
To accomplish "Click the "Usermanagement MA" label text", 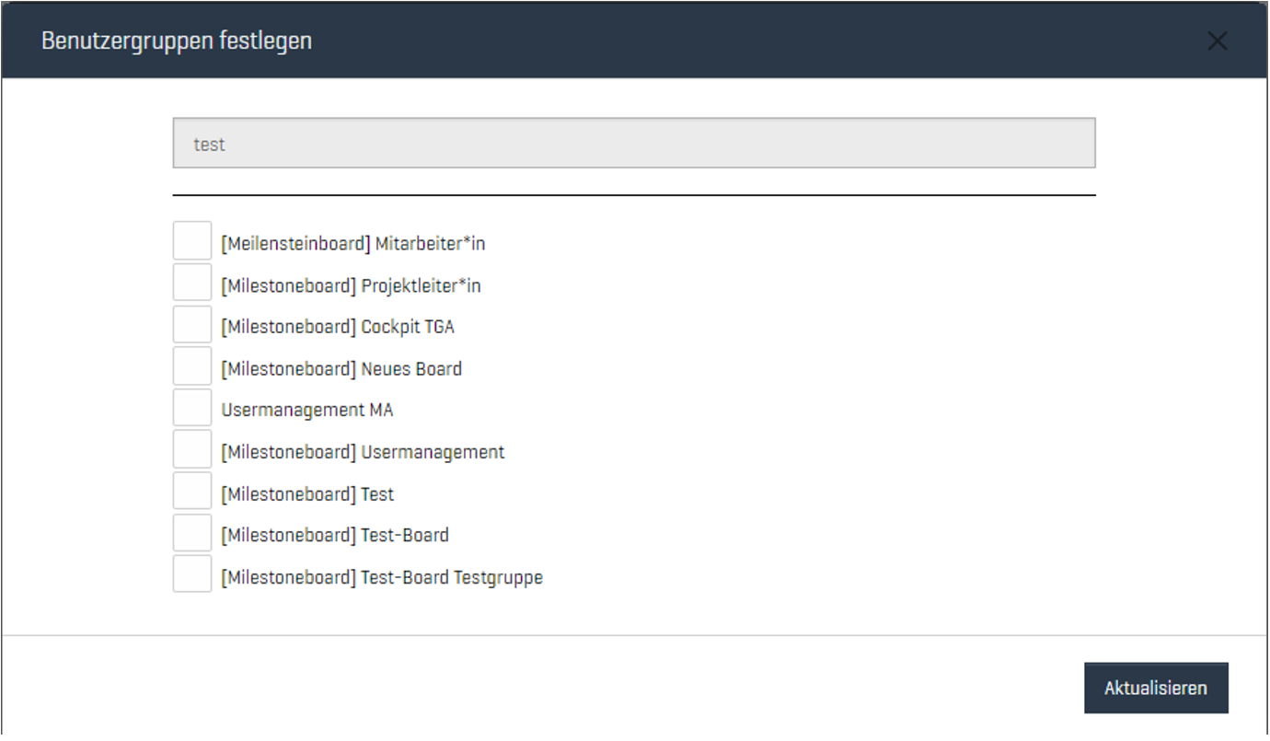I will pos(307,411).
